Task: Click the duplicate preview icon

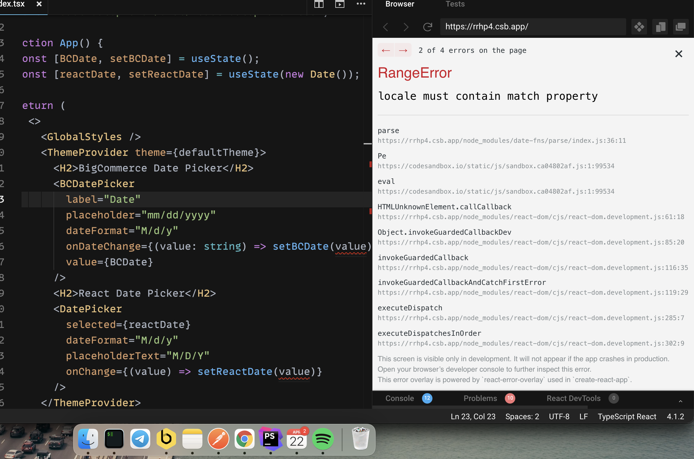Action: [660, 27]
